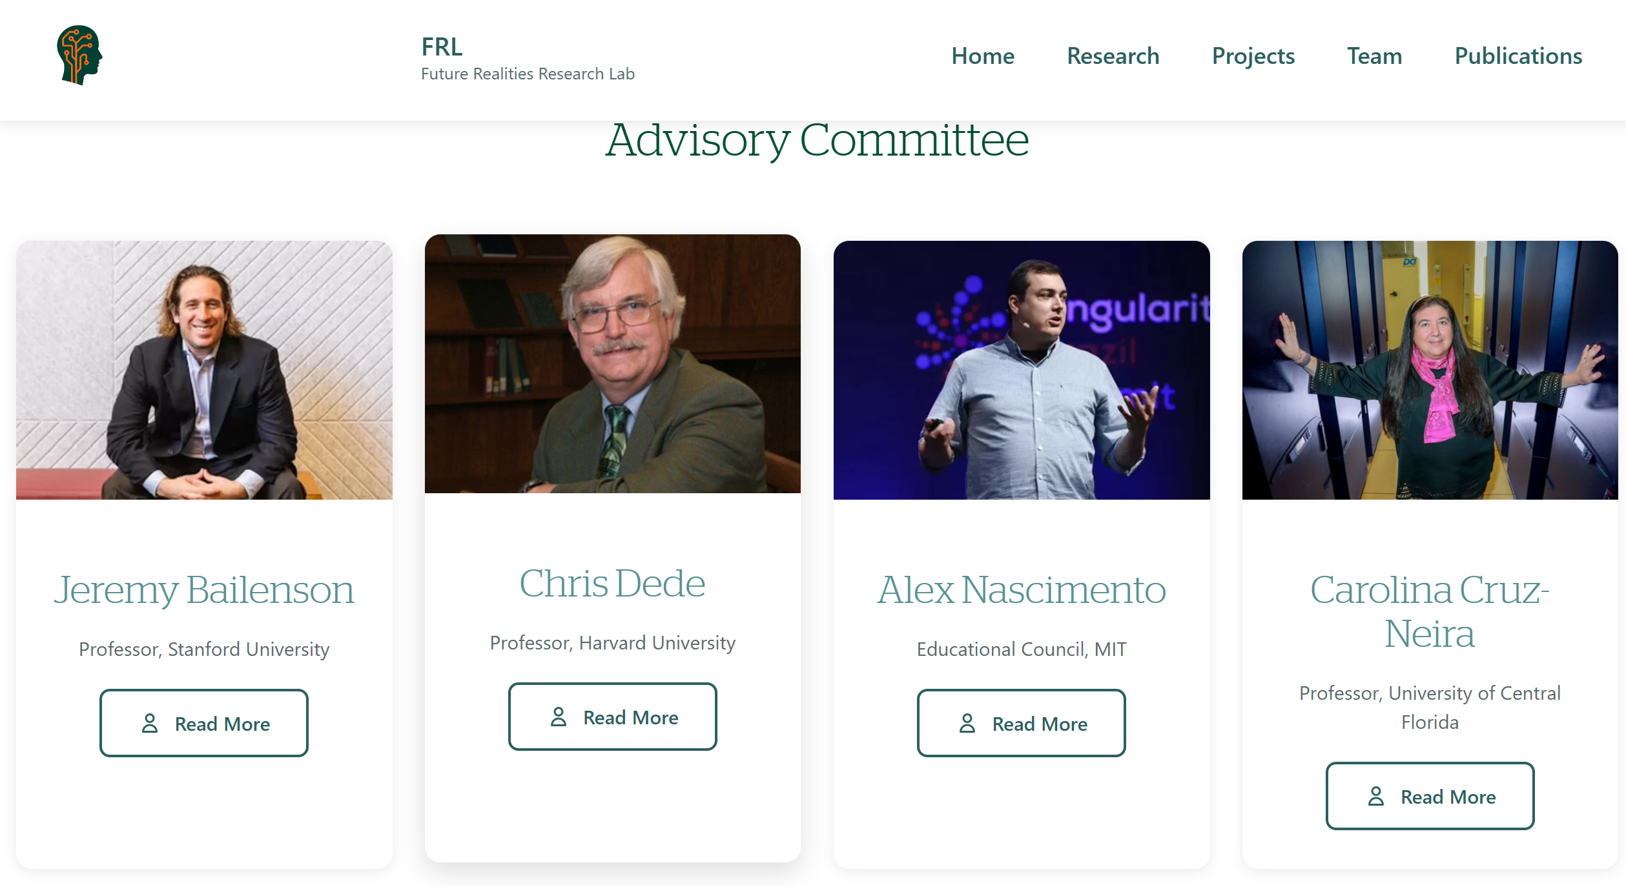1626x887 pixels.
Task: Open the Publications section
Action: click(1518, 56)
